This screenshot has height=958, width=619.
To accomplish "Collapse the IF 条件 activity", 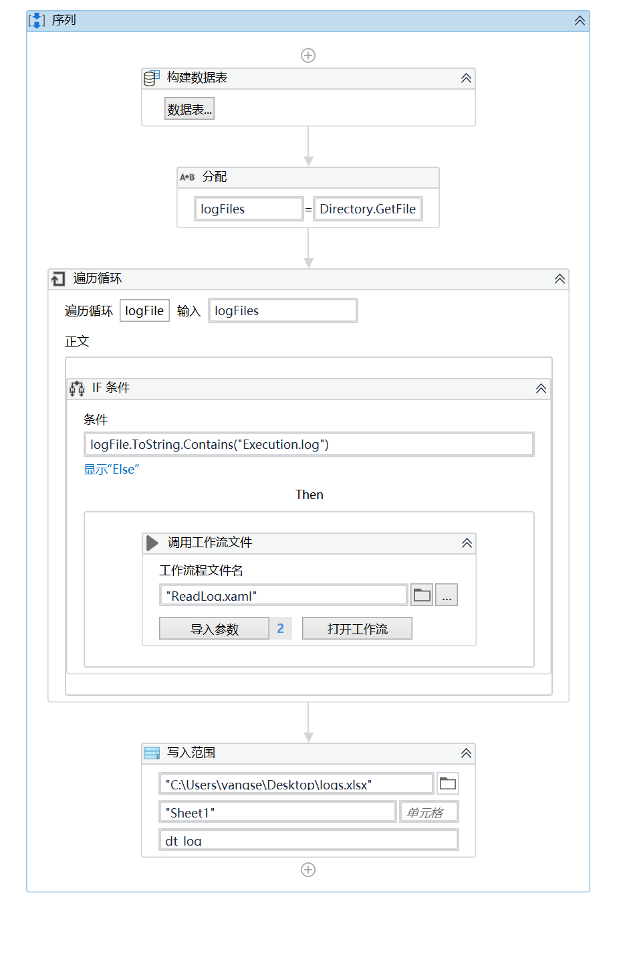I will coord(541,389).
